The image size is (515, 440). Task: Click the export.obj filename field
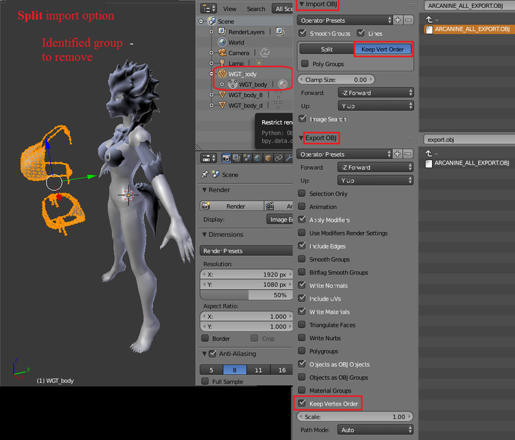pos(469,139)
